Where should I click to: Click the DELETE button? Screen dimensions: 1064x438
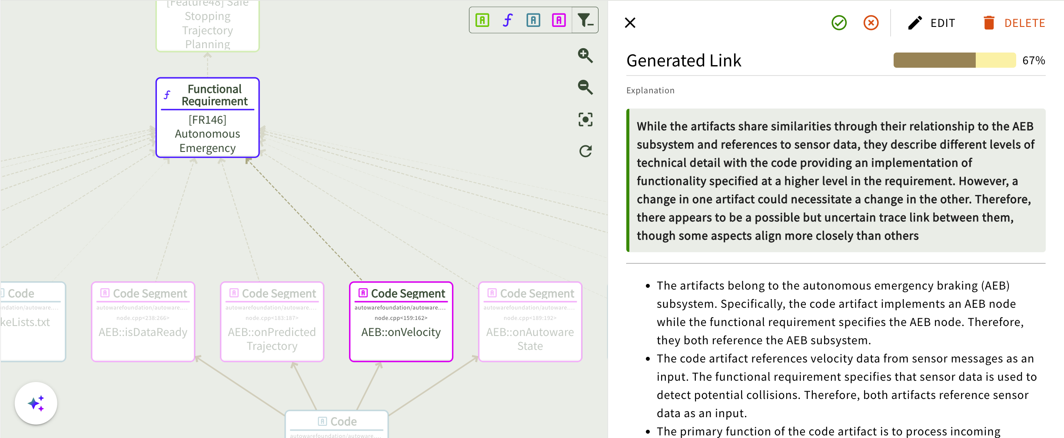1014,23
